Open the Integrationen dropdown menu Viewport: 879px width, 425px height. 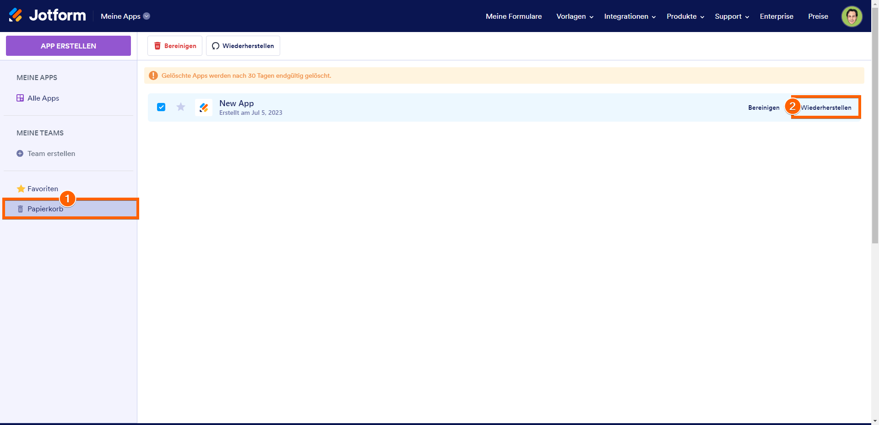630,16
